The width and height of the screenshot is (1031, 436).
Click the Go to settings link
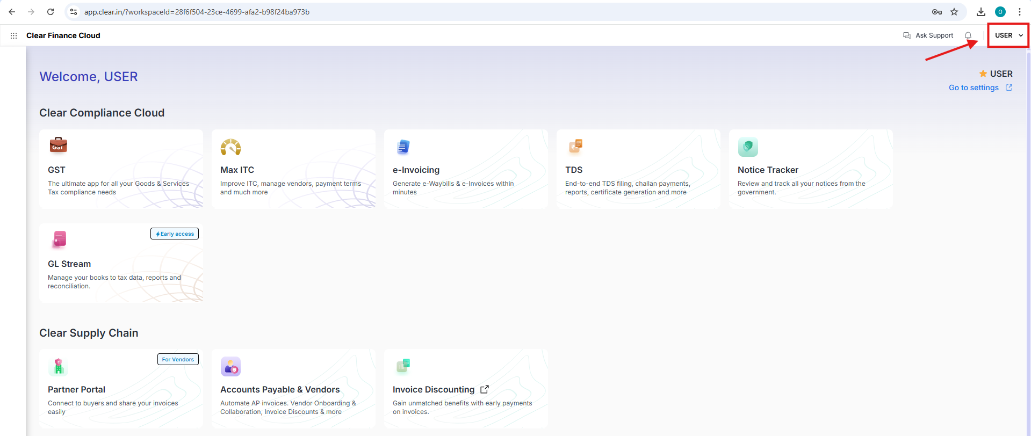coord(974,88)
